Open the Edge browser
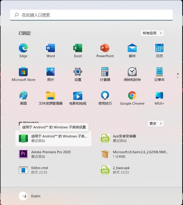The height and width of the screenshot is (205, 183). click(x=23, y=50)
